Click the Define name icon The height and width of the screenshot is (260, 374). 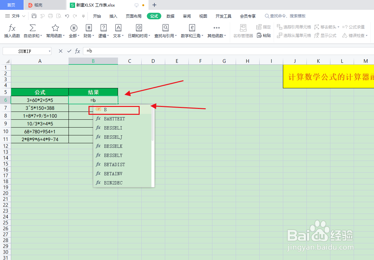(259, 27)
